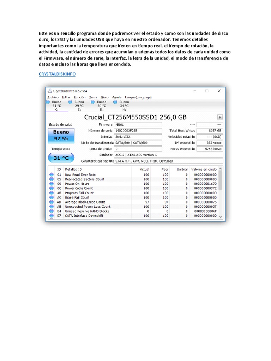This screenshot has height=361, width=271.
Task: Click the next disk arrow button
Action: 220,117
